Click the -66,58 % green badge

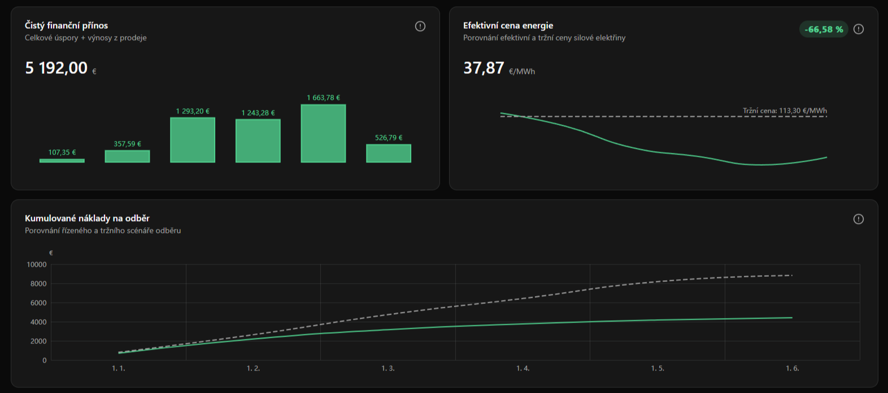(x=824, y=29)
